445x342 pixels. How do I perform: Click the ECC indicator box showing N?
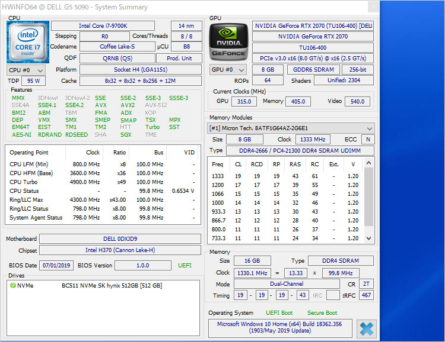[x=368, y=140]
